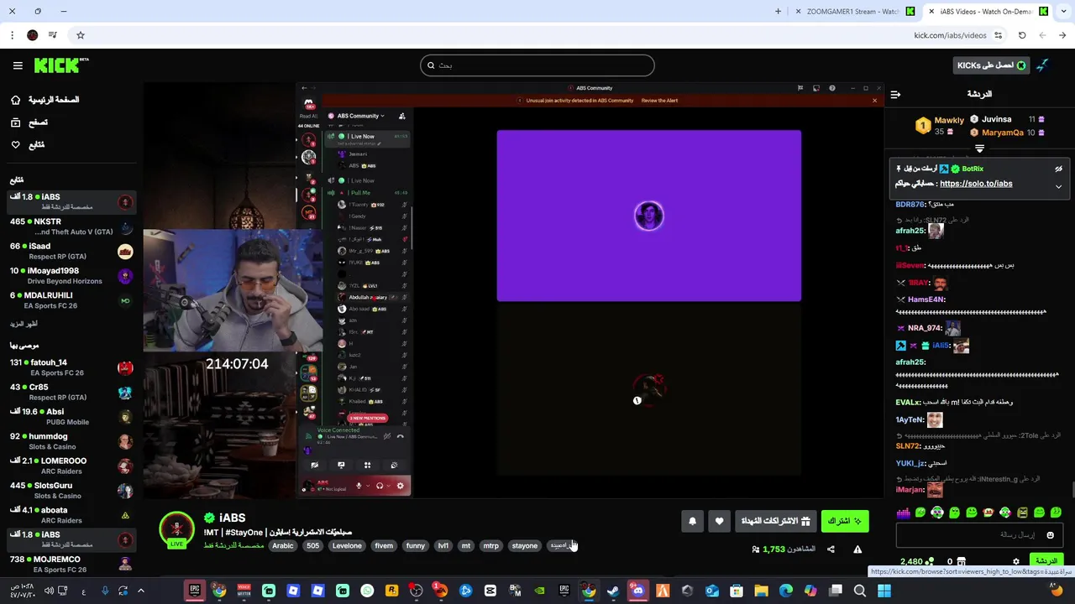Image resolution: width=1075 pixels, height=604 pixels.
Task: Click the green Chat send button
Action: [1046, 561]
